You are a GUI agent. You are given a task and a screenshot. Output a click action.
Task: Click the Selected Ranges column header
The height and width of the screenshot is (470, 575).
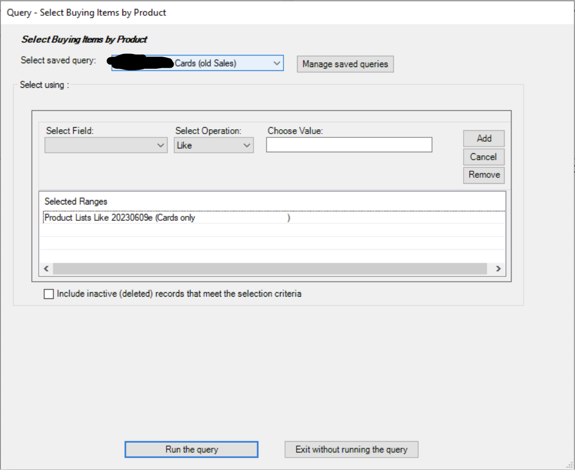76,201
